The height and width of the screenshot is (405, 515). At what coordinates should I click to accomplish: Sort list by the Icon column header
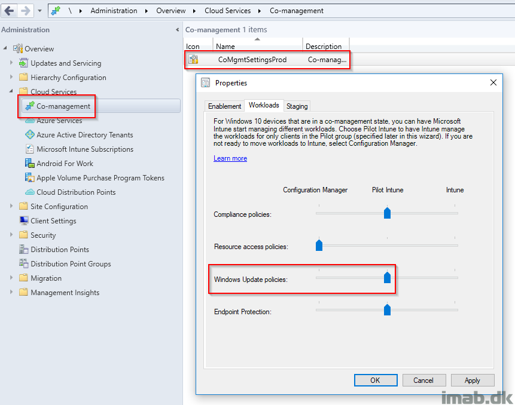tap(198, 46)
